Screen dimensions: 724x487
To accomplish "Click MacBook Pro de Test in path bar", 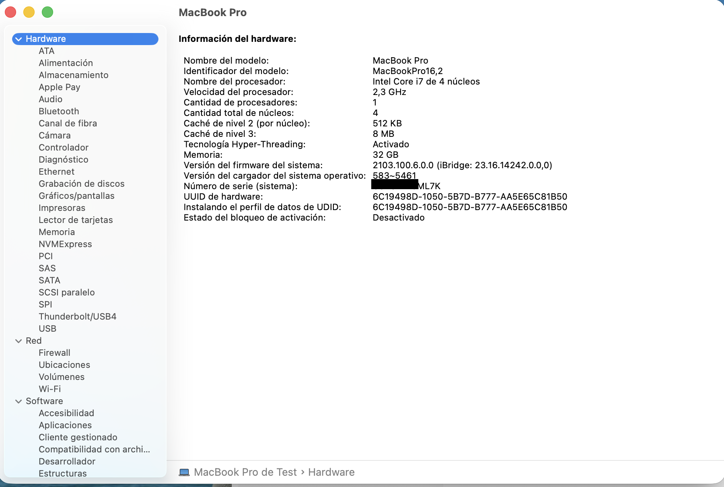I will [245, 472].
